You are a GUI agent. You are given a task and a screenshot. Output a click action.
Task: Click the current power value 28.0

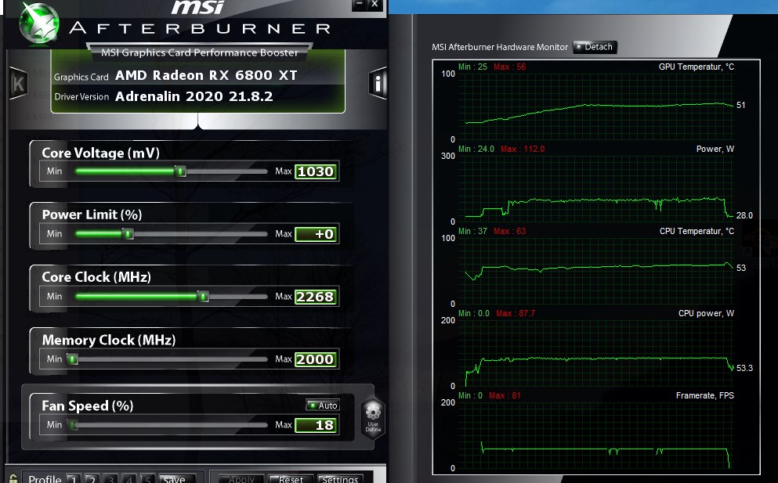pos(744,215)
